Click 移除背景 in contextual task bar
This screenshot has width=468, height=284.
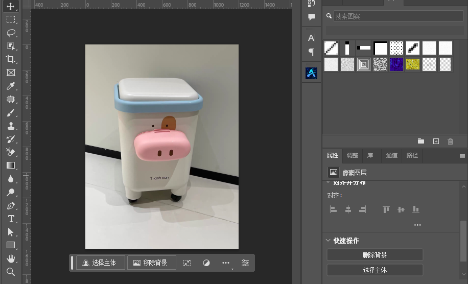pos(152,263)
